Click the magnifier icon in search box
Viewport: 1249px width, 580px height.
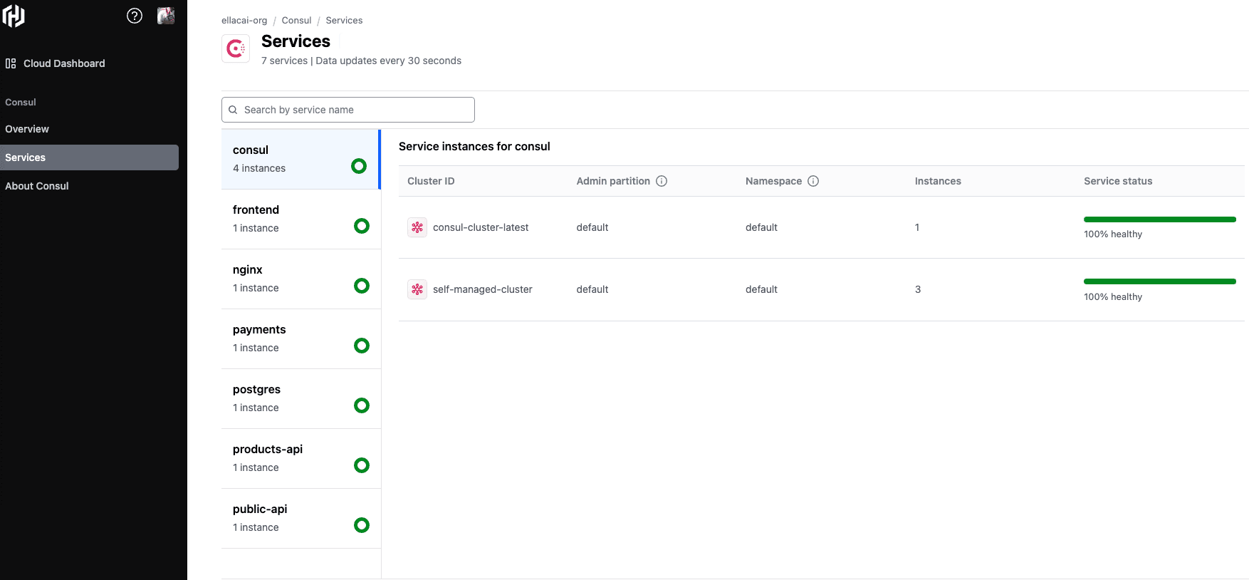pyautogui.click(x=233, y=110)
